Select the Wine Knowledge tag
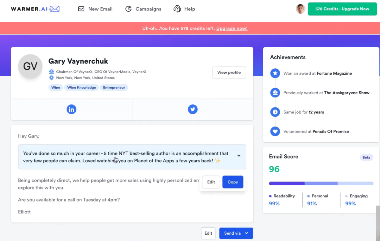 [81, 88]
